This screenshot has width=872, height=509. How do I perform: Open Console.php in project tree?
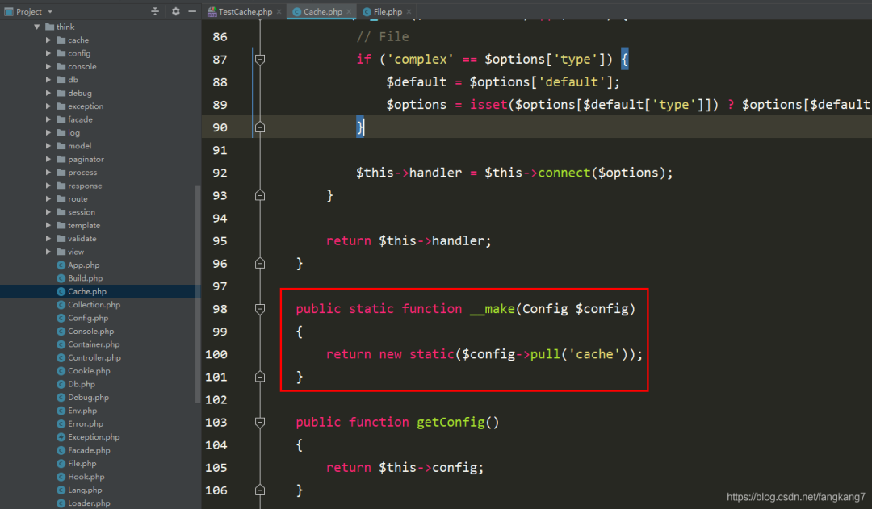90,332
